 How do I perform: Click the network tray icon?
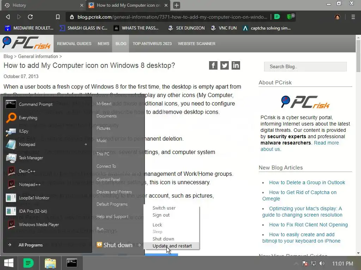(313, 264)
